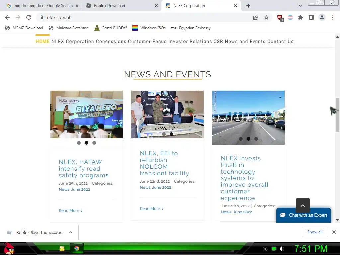Open the NLEX, EEI NOLCOM facility article
The height and width of the screenshot is (255, 340).
pos(164,163)
